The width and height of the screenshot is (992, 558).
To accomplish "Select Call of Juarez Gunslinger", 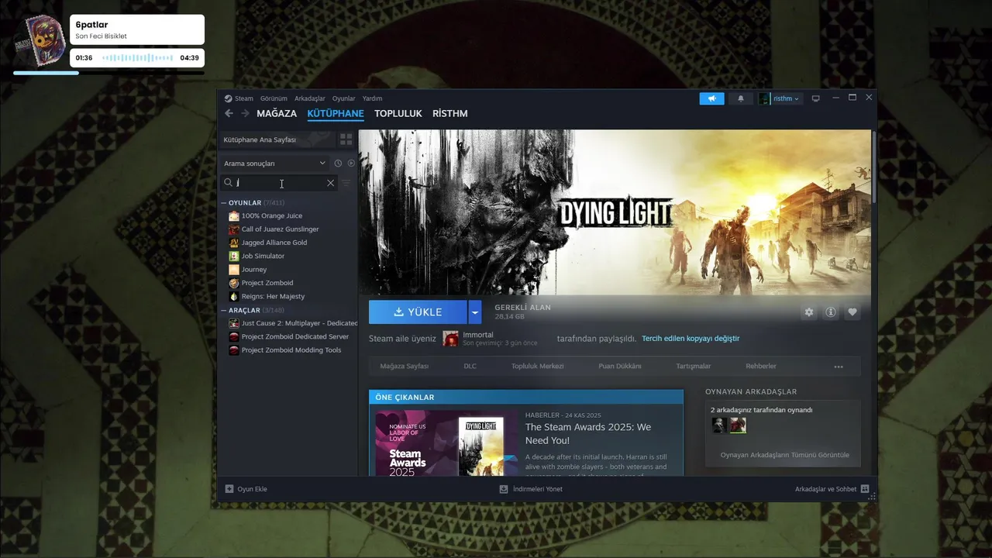I will [x=280, y=229].
